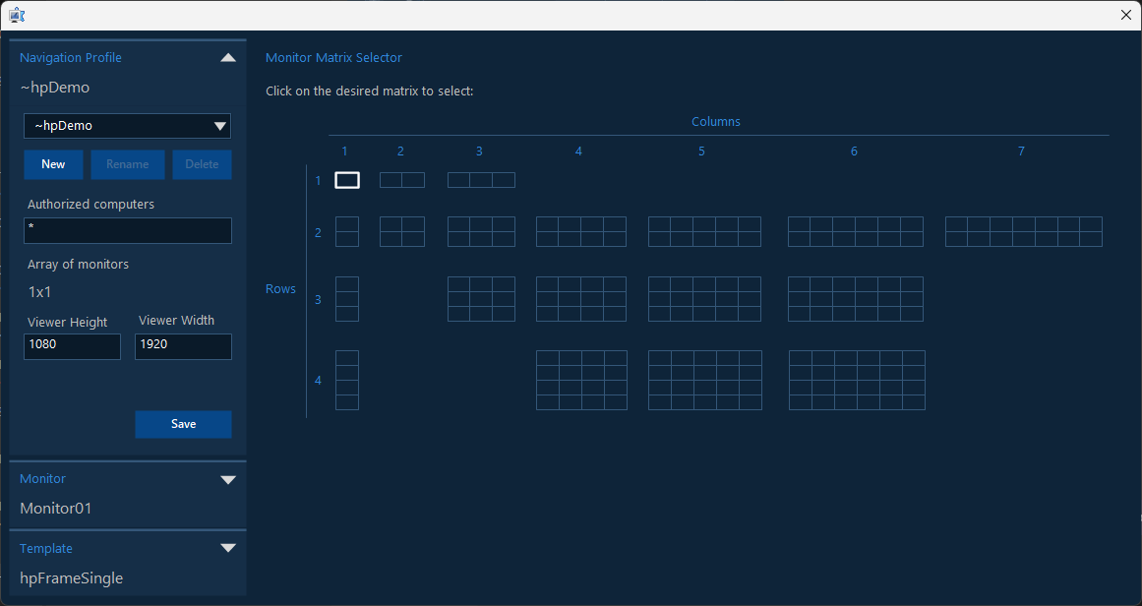
Task: Select the 3x6 monitor matrix
Action: coord(855,299)
